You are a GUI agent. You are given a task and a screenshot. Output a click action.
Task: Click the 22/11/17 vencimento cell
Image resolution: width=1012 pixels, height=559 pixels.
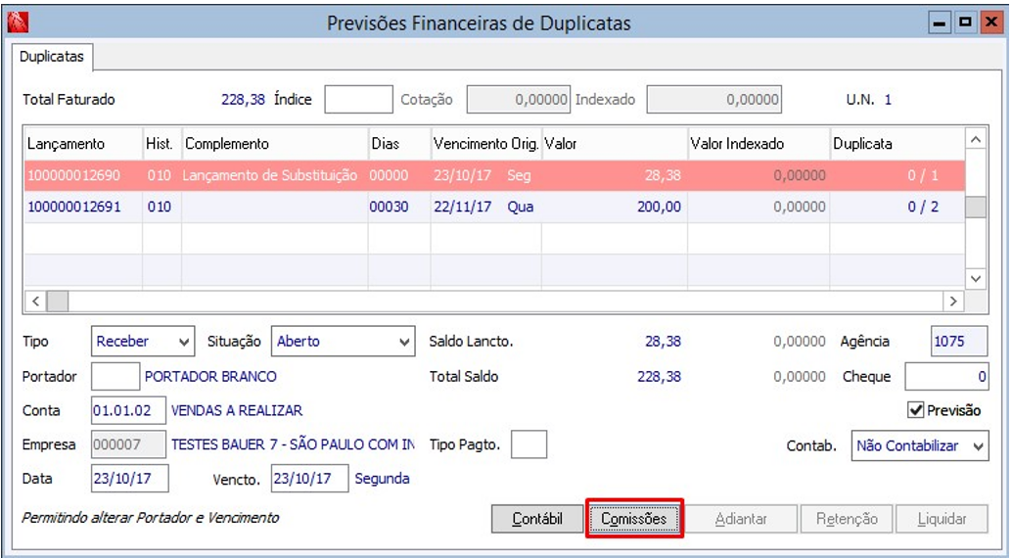click(486, 207)
